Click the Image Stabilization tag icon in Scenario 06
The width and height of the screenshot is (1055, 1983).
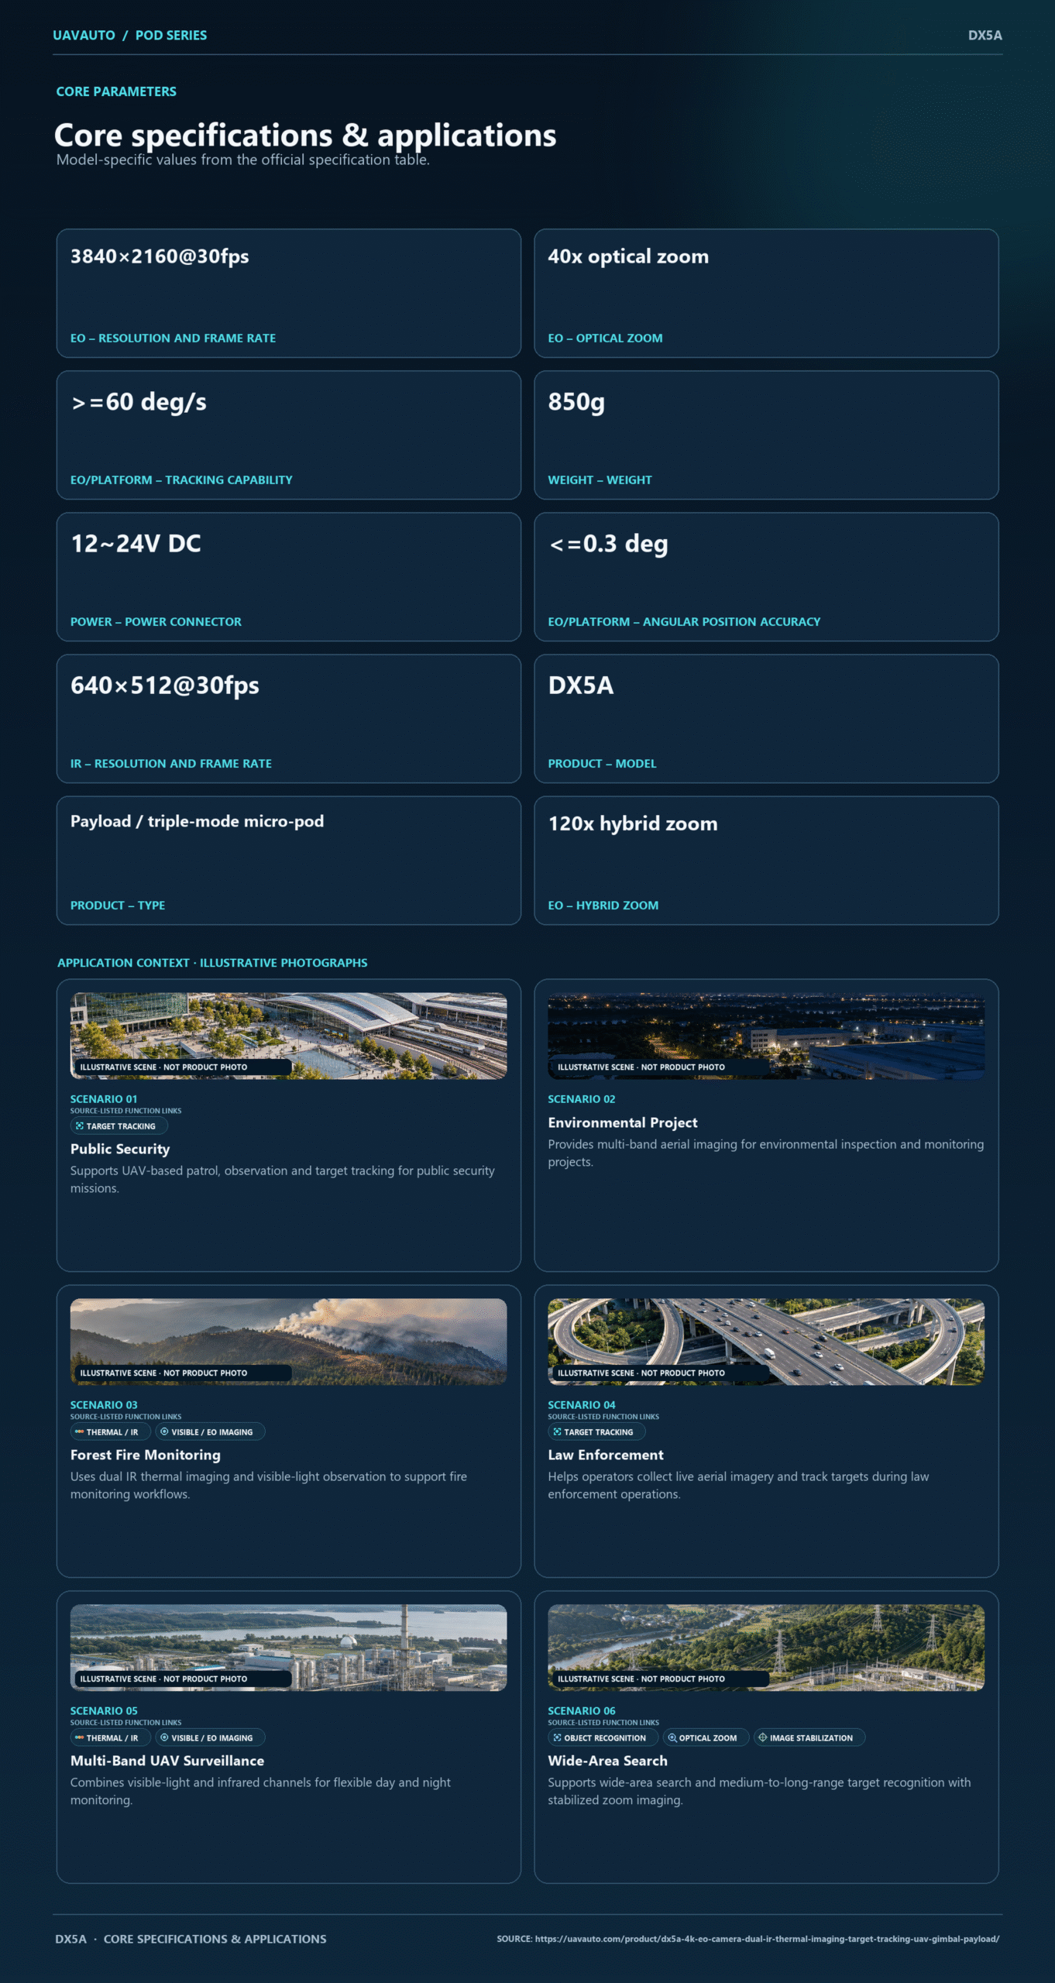coord(763,1738)
